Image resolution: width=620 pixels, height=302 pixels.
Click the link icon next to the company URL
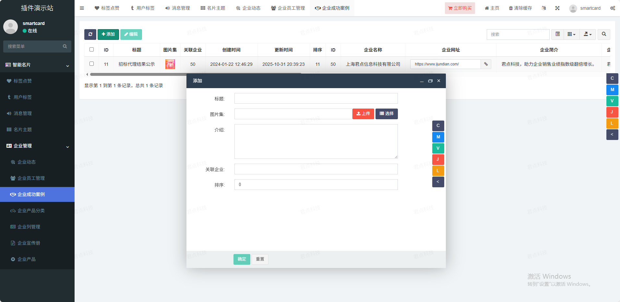click(486, 64)
